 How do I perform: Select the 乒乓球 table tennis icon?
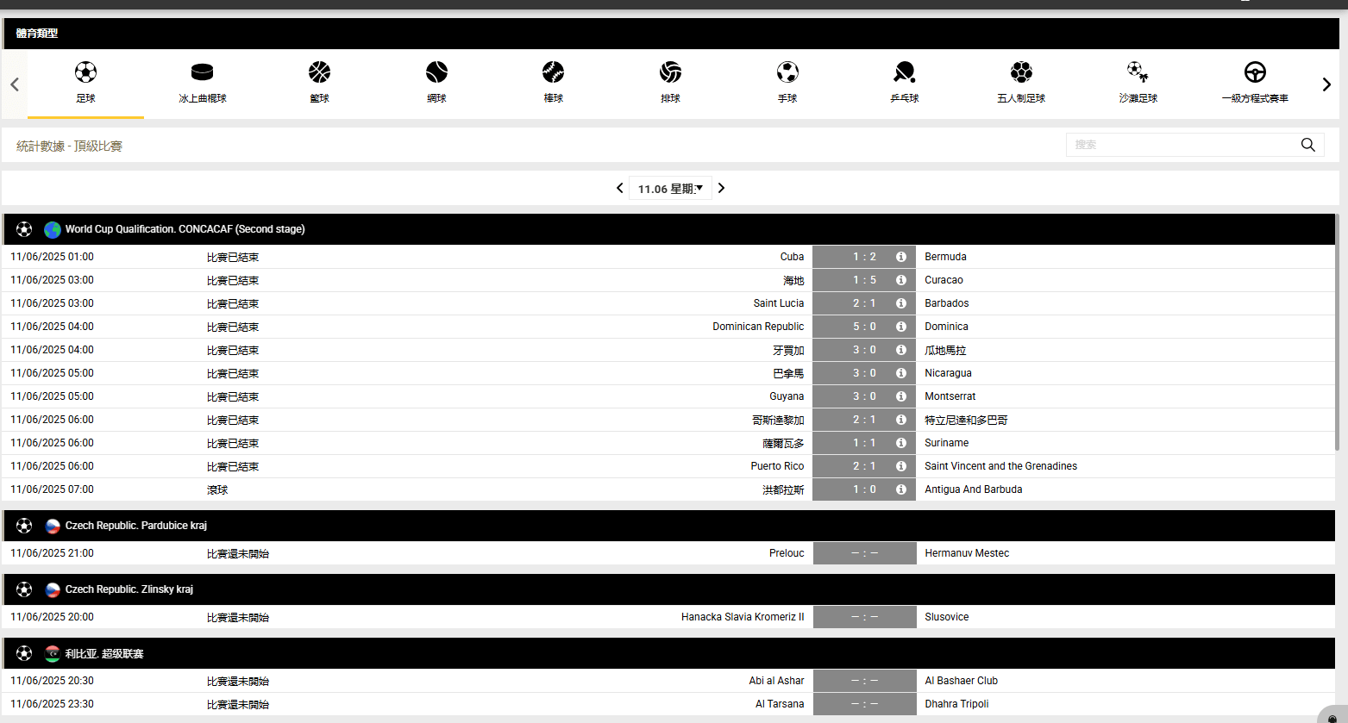(x=904, y=72)
